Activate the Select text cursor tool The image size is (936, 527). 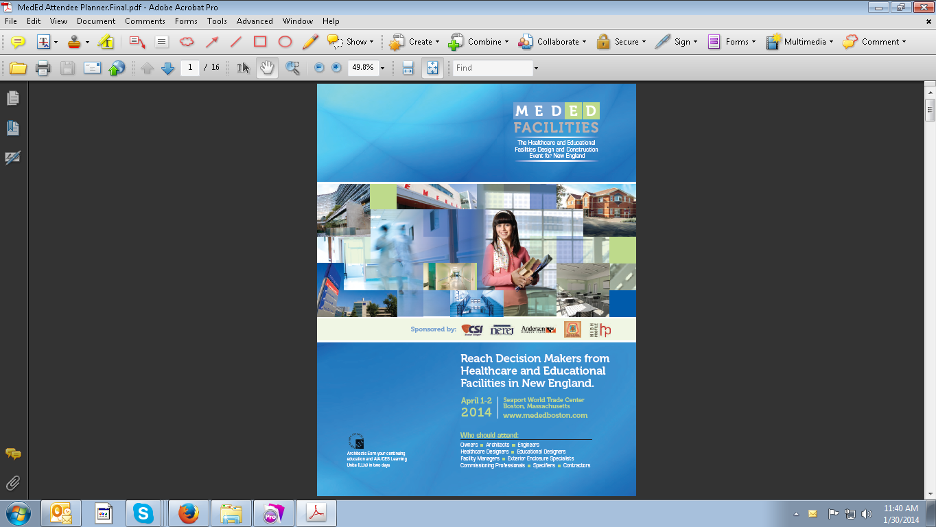(243, 68)
